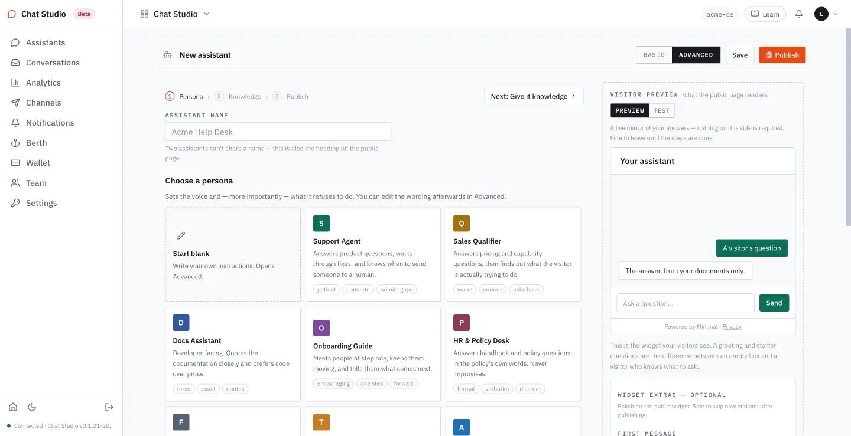Publish the assistant

coord(782,55)
